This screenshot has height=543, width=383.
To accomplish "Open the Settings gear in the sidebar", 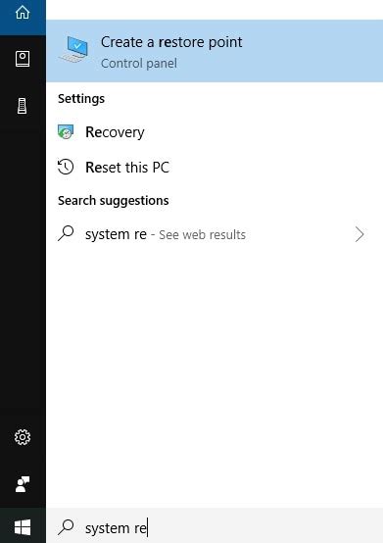I will point(23,437).
